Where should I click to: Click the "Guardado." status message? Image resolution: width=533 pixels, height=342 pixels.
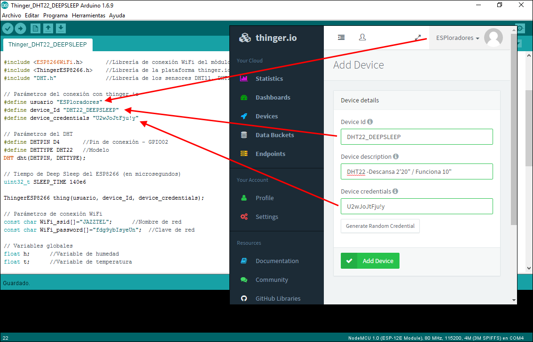16,283
